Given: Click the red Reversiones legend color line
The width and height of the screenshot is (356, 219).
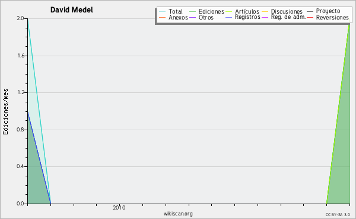Looking at the screenshot, I should [x=310, y=17].
